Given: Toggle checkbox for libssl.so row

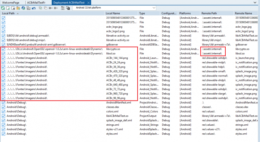Looking at the screenshot, I should click(3, 54).
